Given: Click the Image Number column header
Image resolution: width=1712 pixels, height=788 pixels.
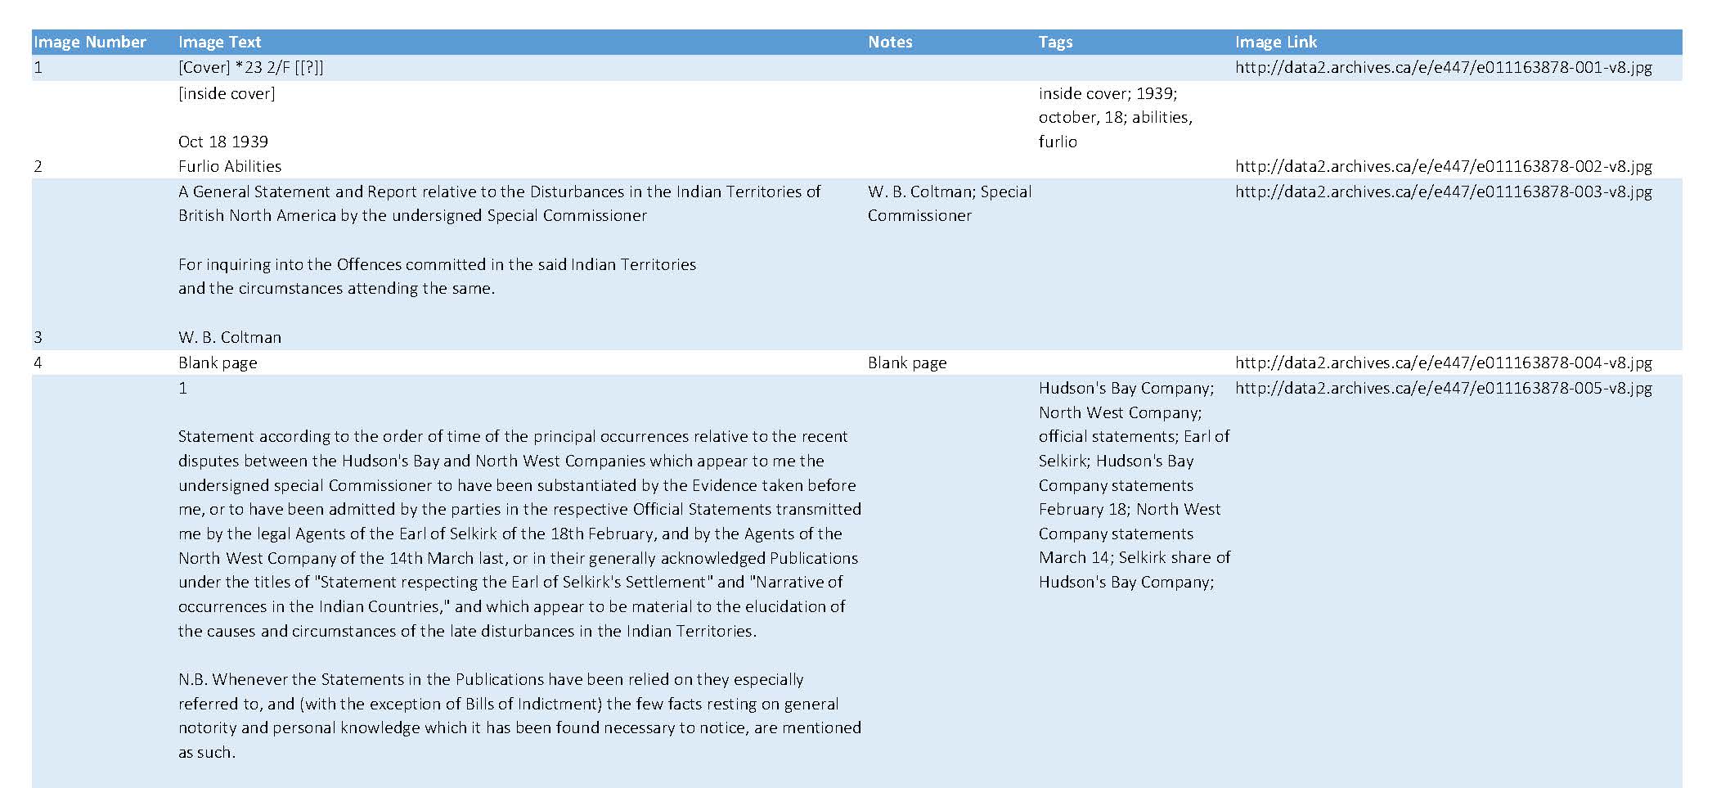Looking at the screenshot, I should tap(90, 42).
